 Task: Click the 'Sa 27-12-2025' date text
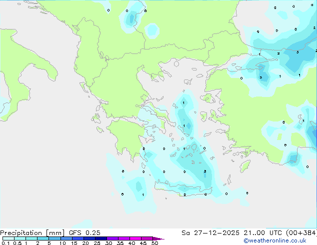(210, 233)
